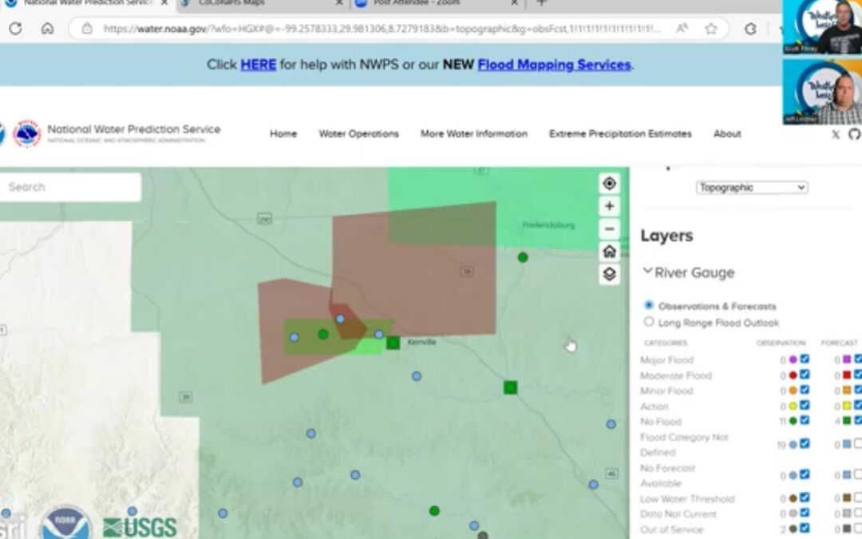Select green square gauge at Kerrville
862x539 pixels.
(x=393, y=343)
